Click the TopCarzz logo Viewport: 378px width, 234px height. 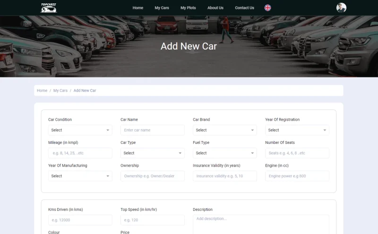click(49, 8)
